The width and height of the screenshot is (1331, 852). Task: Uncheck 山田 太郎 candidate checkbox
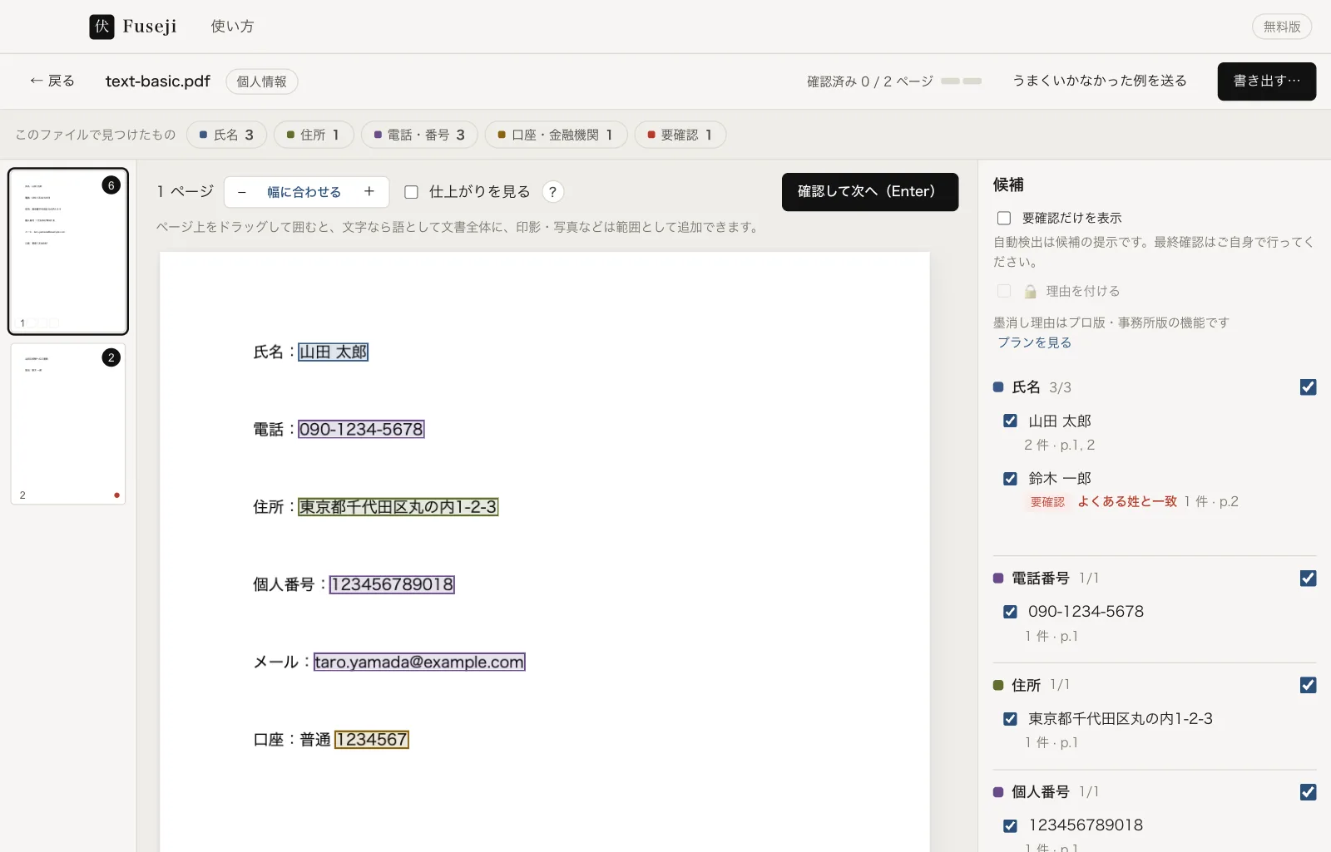pos(1010,421)
